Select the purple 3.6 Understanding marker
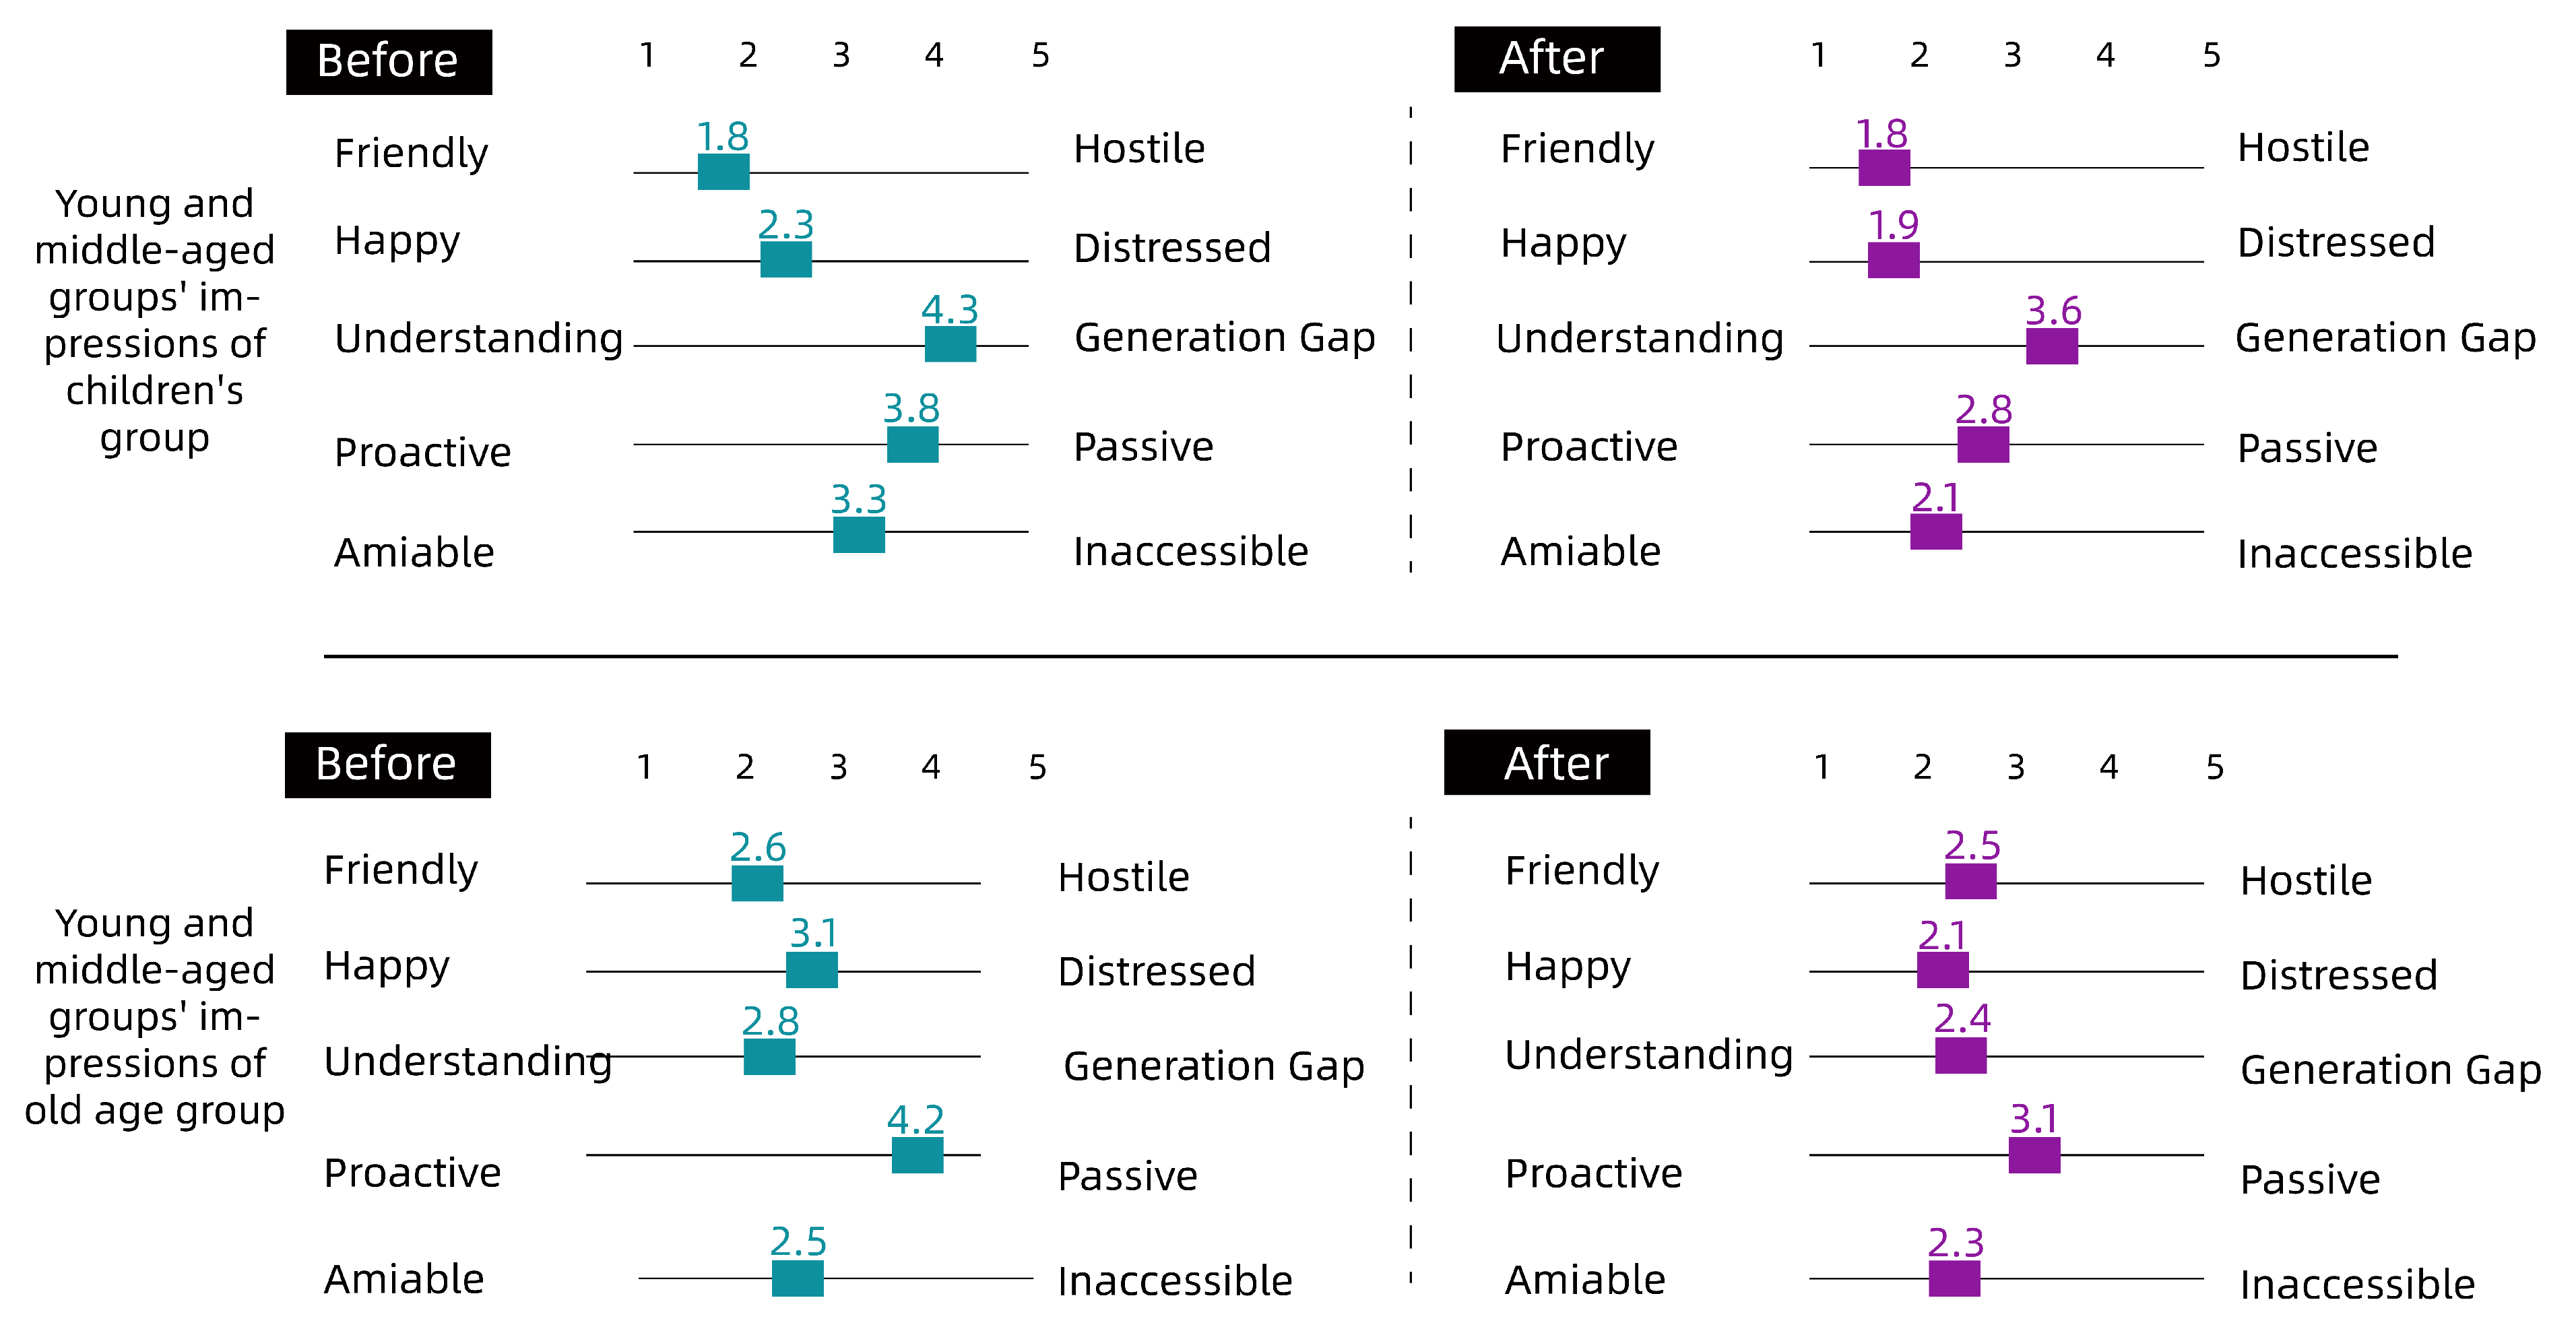 click(2051, 346)
